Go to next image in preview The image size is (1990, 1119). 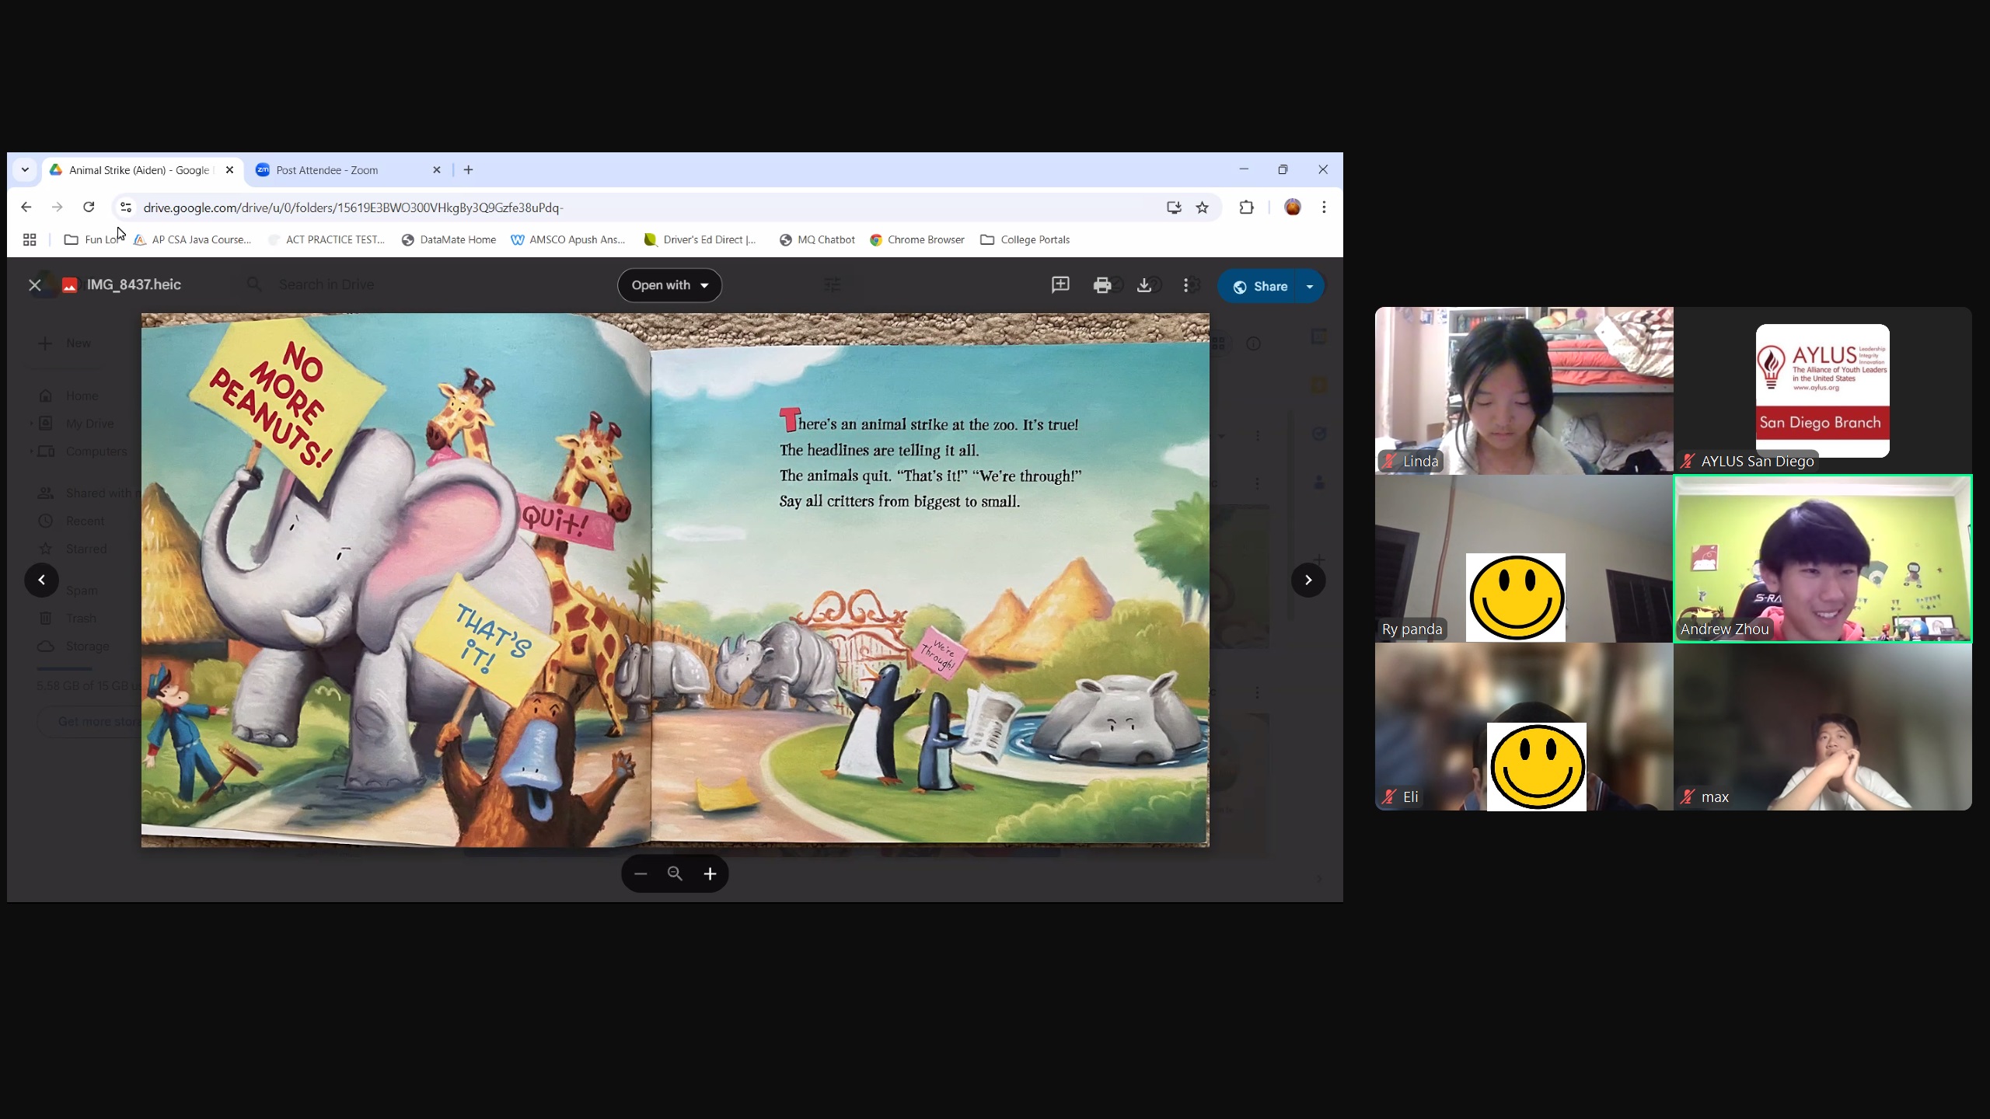click(x=1308, y=580)
